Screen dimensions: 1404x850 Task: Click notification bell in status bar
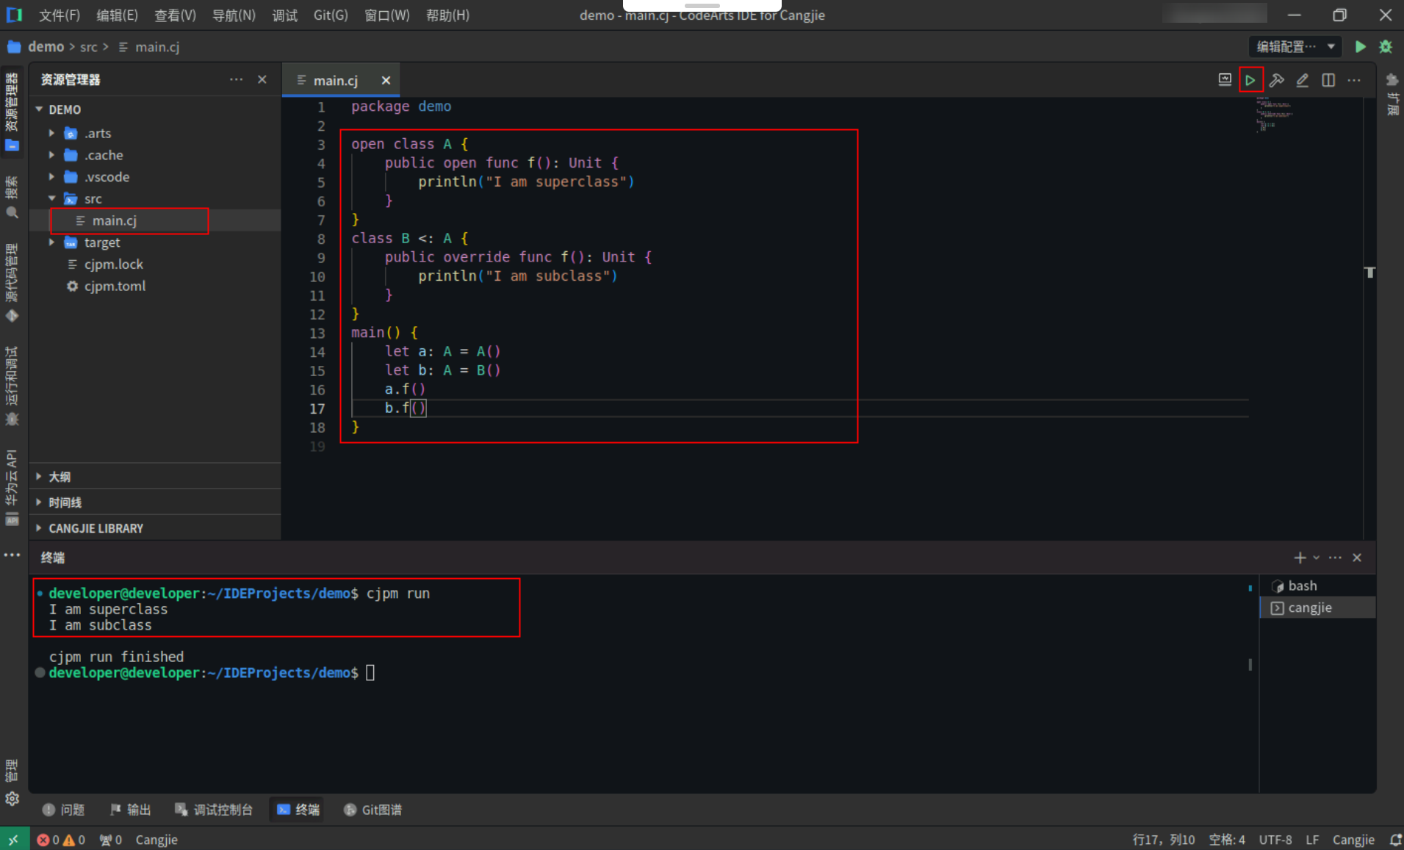tap(1395, 840)
